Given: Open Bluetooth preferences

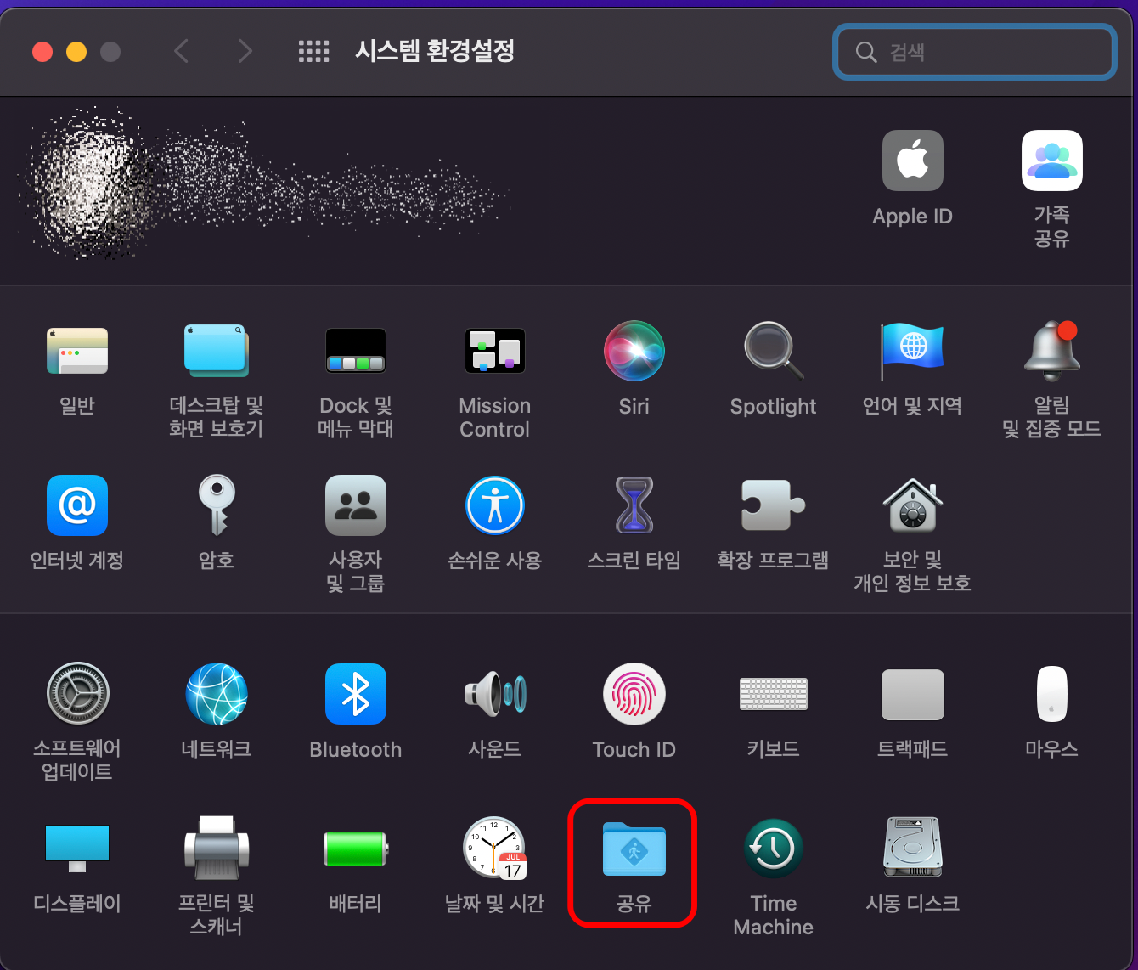Looking at the screenshot, I should click(x=356, y=694).
